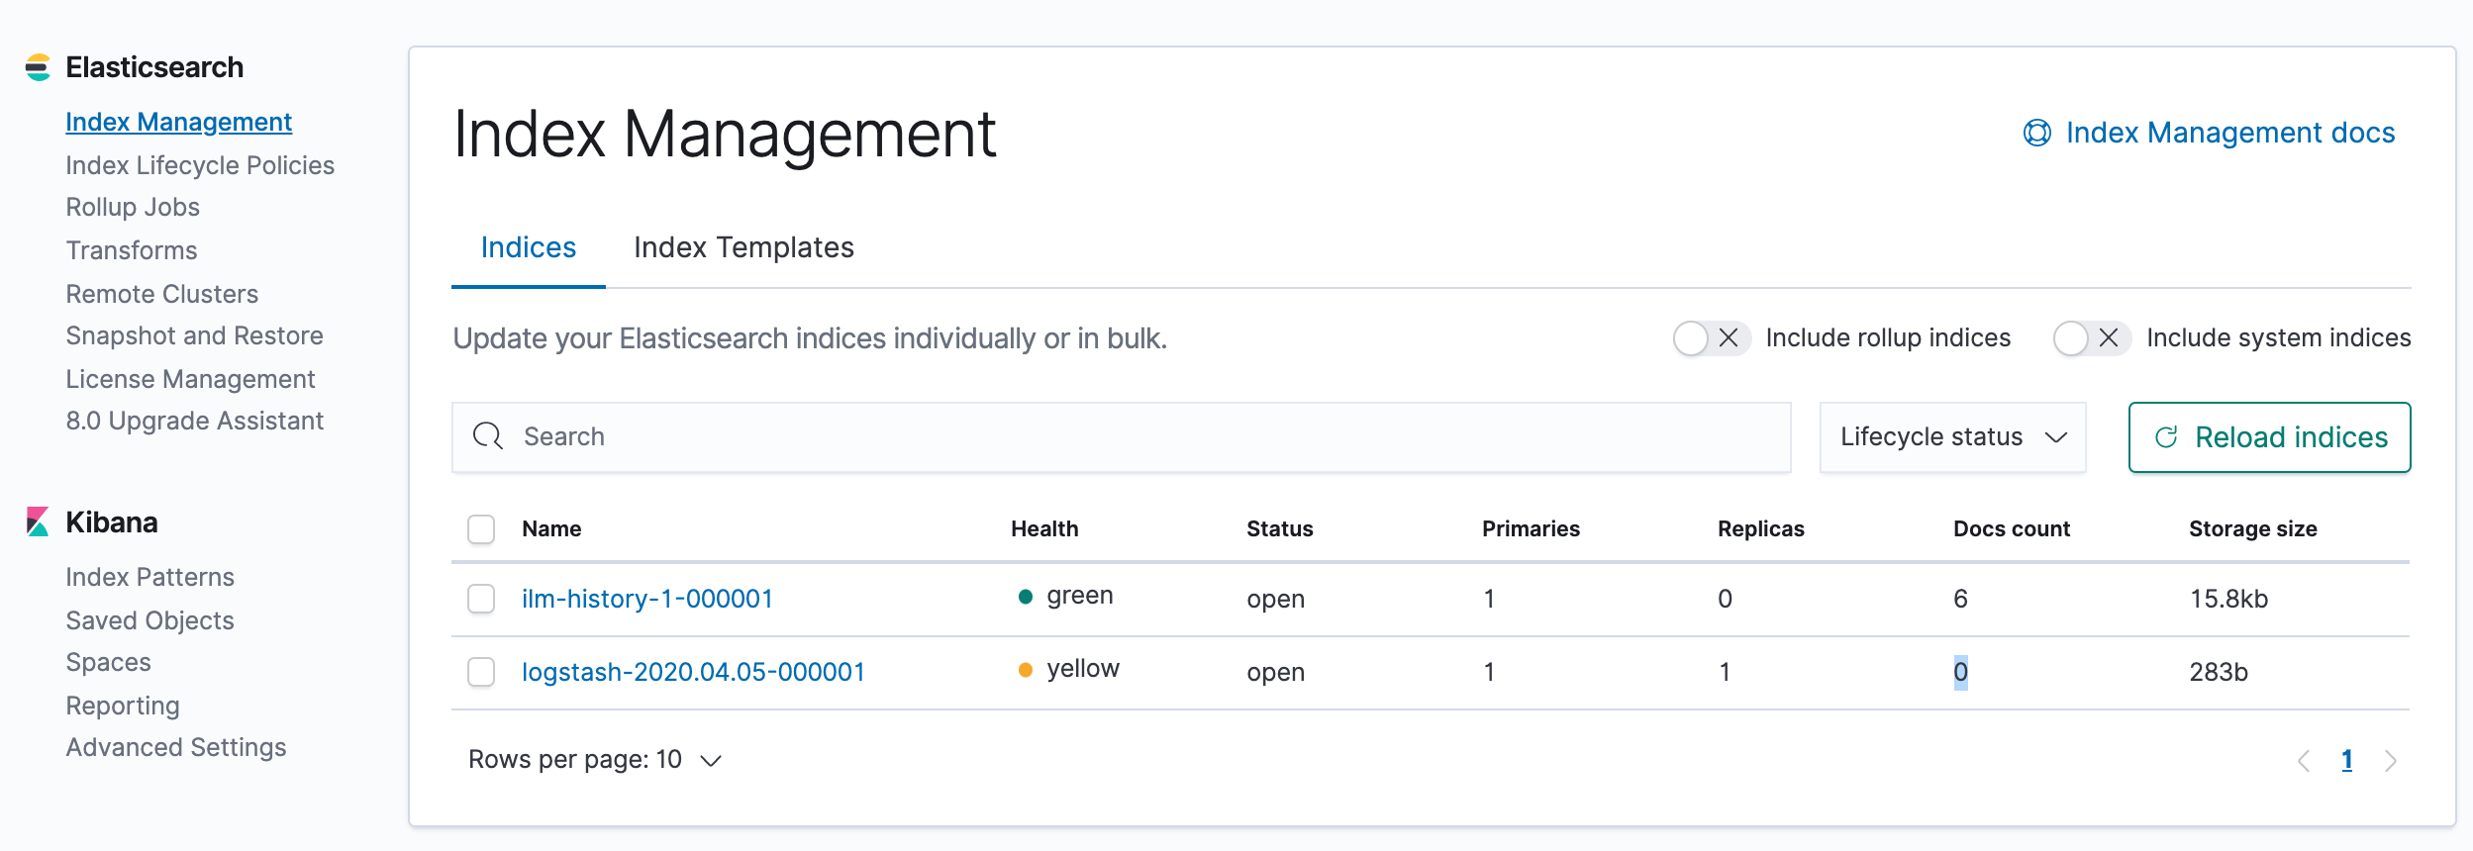This screenshot has width=2473, height=851.
Task: Open Snapshot and Restore in sidebar
Action: pos(194,335)
